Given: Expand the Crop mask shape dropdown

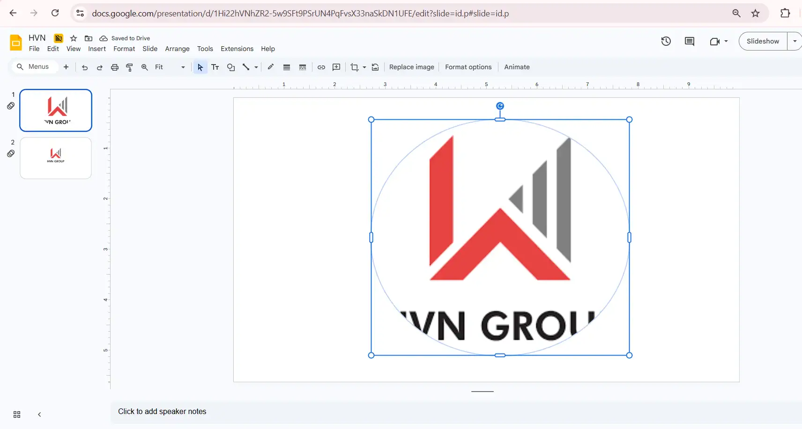Looking at the screenshot, I should point(364,67).
